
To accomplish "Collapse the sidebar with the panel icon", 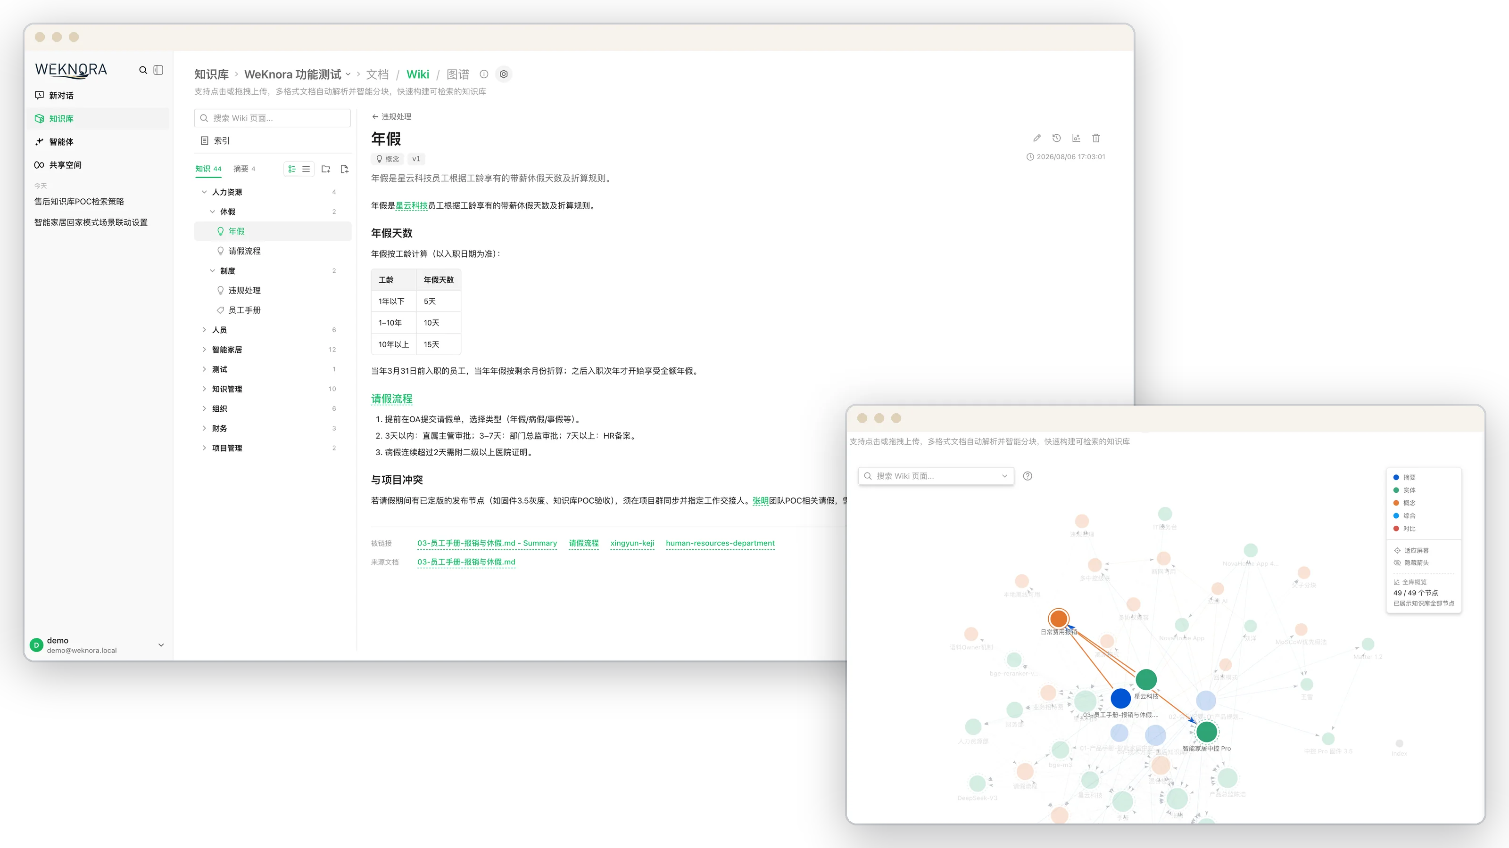I will tap(158, 70).
